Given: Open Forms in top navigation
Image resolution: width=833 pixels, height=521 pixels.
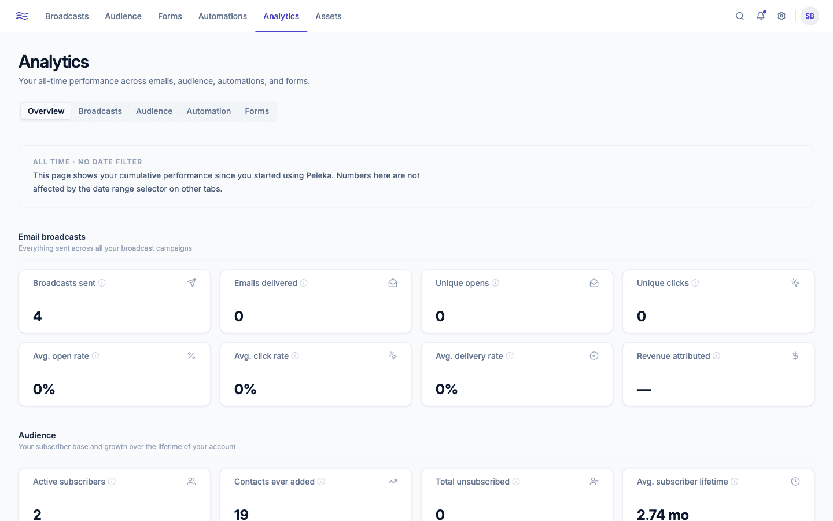Looking at the screenshot, I should [x=170, y=16].
